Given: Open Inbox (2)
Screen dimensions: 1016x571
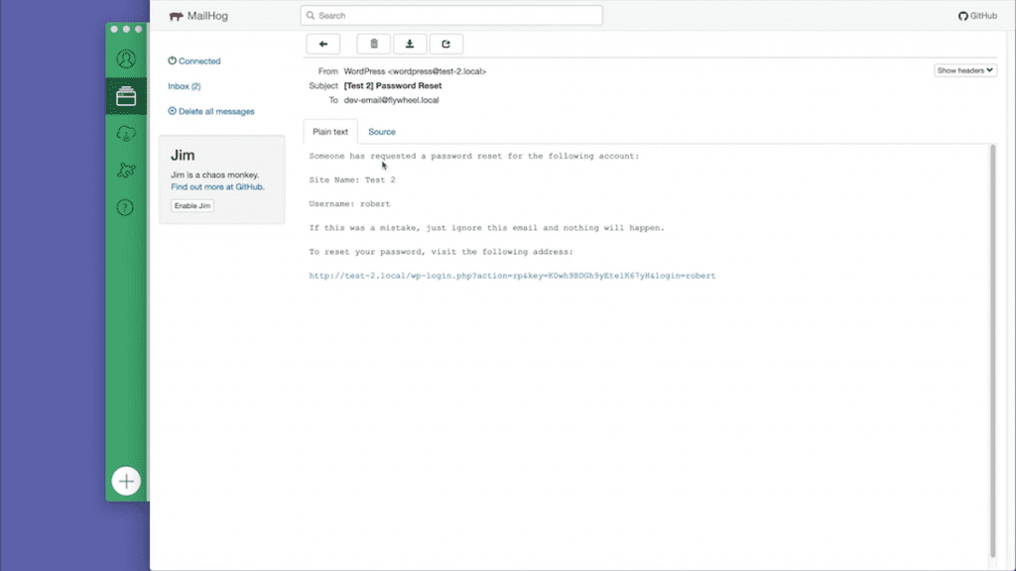Looking at the screenshot, I should [x=184, y=86].
